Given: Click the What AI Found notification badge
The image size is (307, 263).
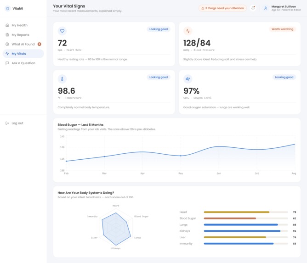Looking at the screenshot, I should [40, 44].
